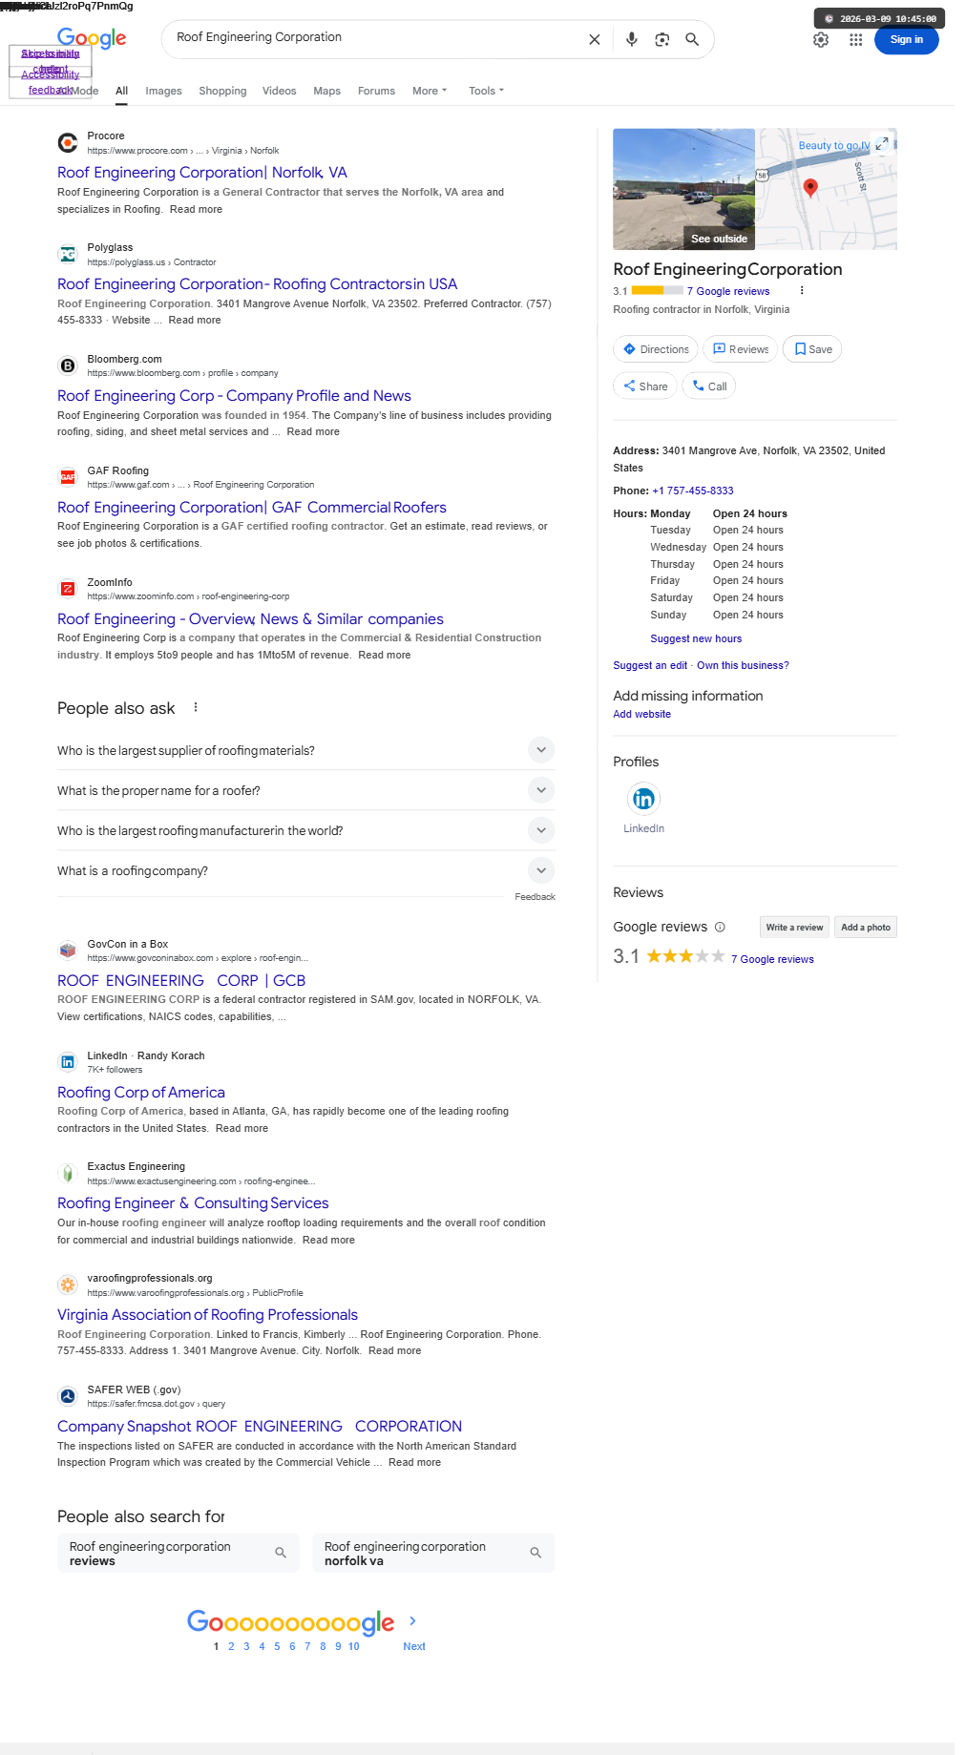Go to results page 2
966x1755 pixels.
pyautogui.click(x=231, y=1646)
